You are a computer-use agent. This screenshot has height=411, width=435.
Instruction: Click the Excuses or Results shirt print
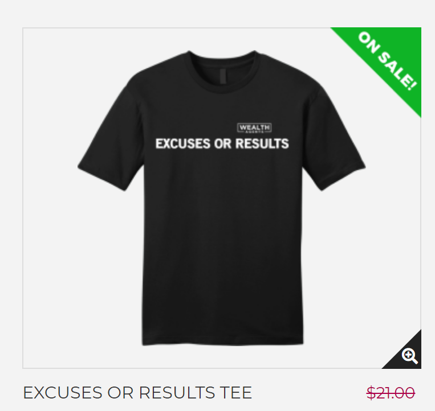222,143
